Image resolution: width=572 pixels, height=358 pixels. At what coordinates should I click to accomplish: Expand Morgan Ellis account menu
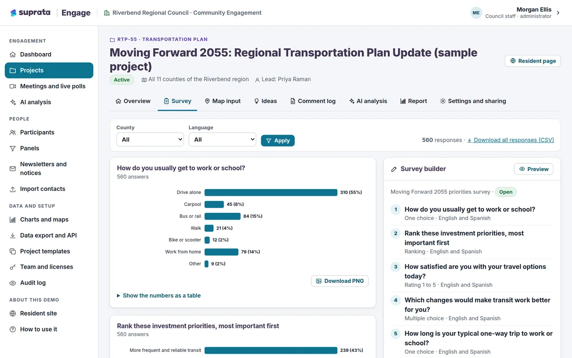click(515, 13)
